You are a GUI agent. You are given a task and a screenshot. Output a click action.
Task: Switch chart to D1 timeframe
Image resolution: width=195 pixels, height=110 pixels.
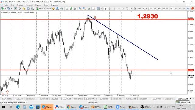175,9
